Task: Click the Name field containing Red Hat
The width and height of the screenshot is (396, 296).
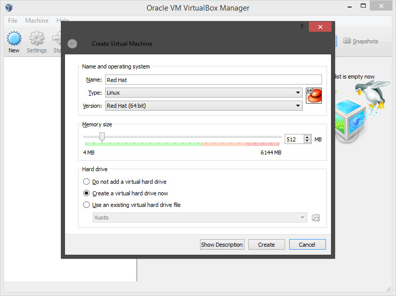Action: pos(214,80)
